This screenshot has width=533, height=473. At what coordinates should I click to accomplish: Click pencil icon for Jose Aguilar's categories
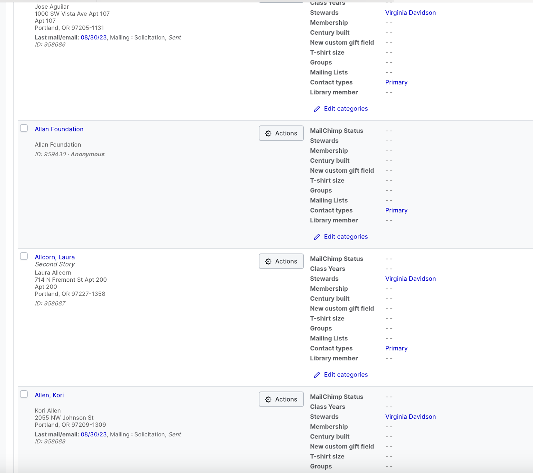[x=317, y=109]
